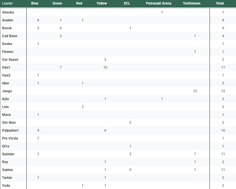The width and height of the screenshot is (236, 189).
Task: Select the Kylo leader name
Action: pos(6,99)
